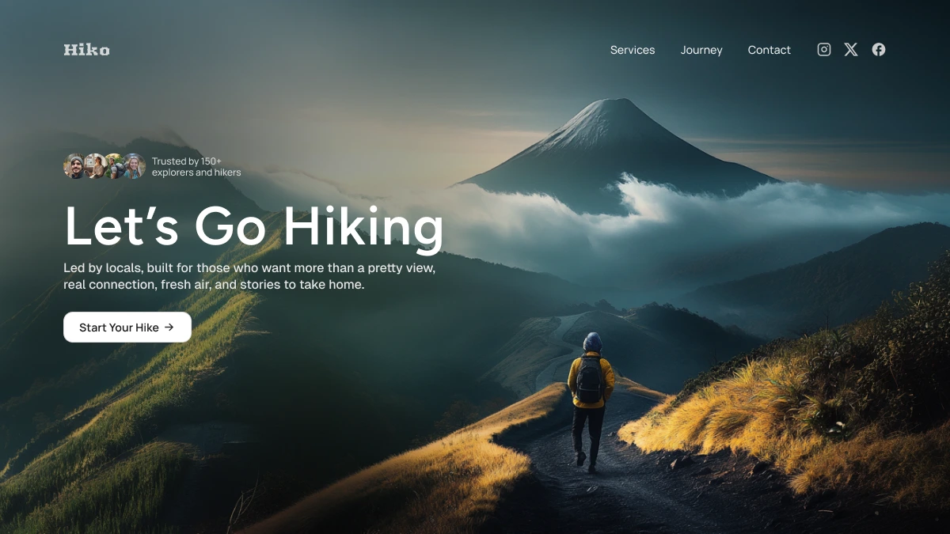The height and width of the screenshot is (534, 950).
Task: Select the avatar of the hiker with backpack
Action: tap(115, 166)
